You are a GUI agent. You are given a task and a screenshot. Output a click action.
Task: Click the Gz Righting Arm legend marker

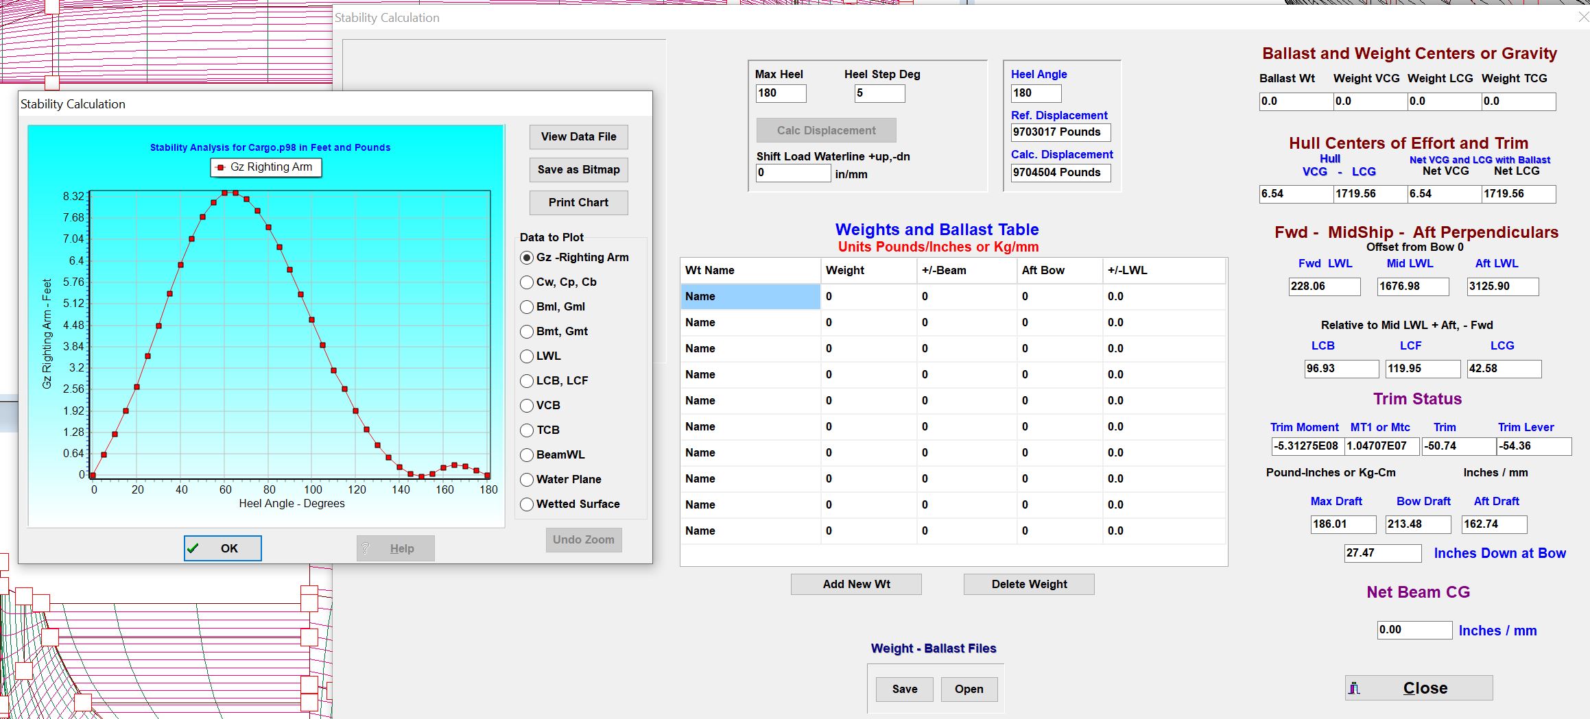[220, 167]
